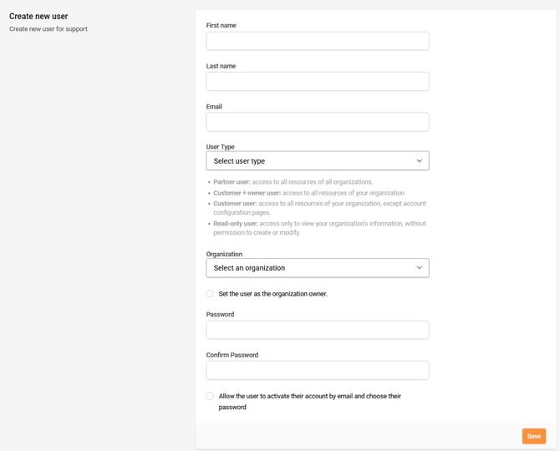The height and width of the screenshot is (451, 560).
Task: Click the "First name" field label
Action: (221, 26)
